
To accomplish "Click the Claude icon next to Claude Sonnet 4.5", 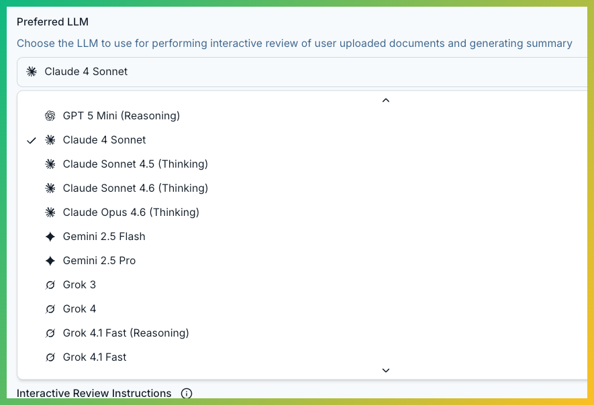I will point(50,164).
